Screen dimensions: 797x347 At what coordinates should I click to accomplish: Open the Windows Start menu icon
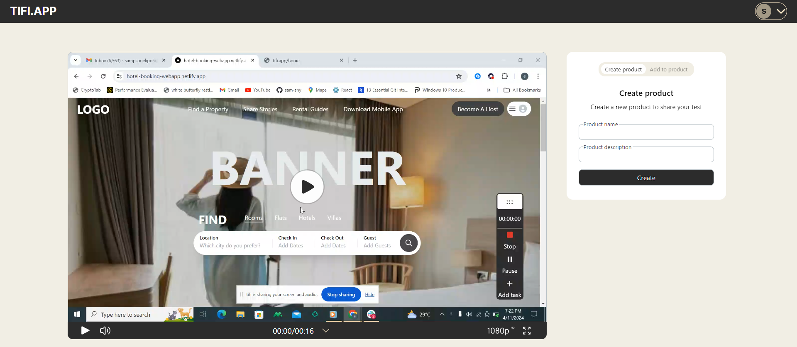[x=77, y=315]
